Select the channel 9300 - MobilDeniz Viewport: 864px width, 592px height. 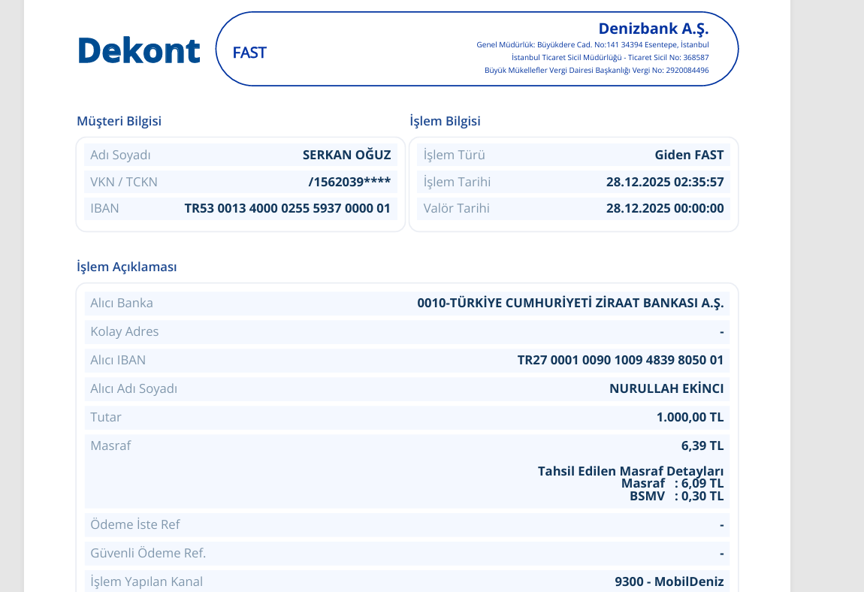[x=669, y=581]
